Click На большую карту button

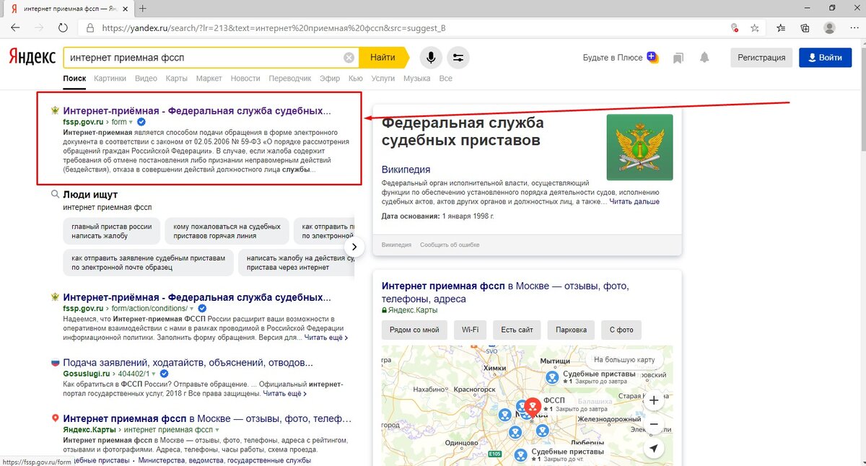click(624, 359)
